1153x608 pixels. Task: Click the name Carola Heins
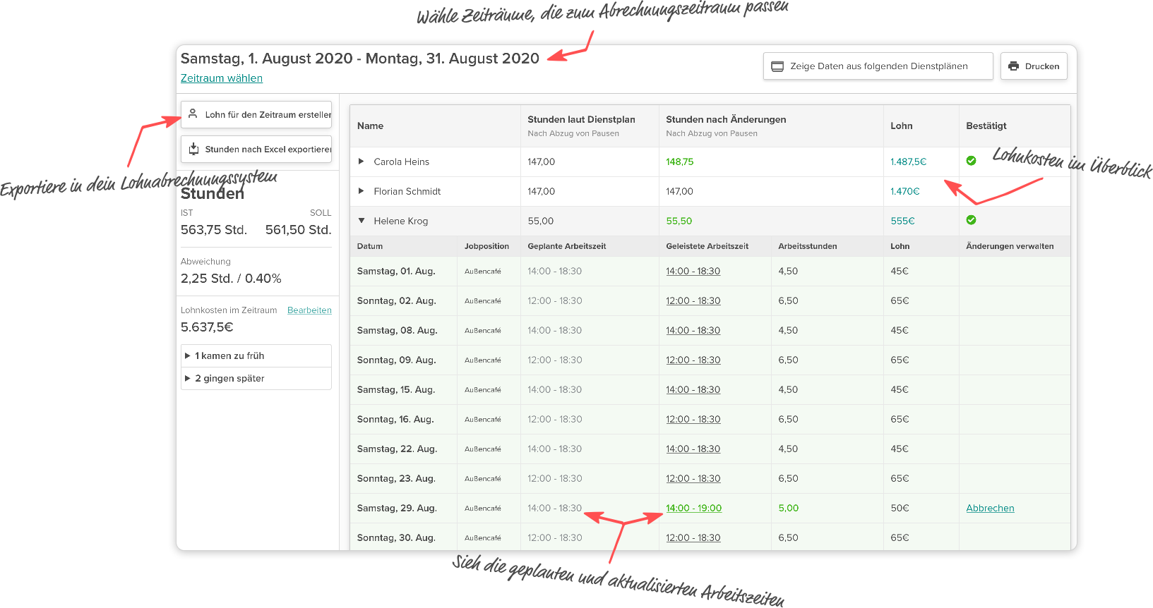coord(401,162)
